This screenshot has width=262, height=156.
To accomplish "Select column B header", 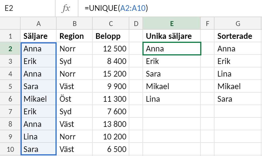I will tap(75, 23).
